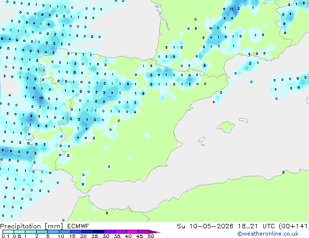This screenshot has width=309, height=238.
Task: Click the '0.5' legend scale label
Action: [x=17, y=236]
